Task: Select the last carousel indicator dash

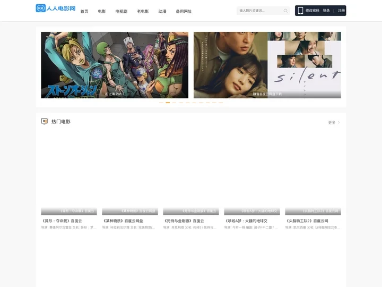Action: point(221,103)
